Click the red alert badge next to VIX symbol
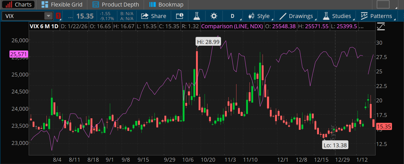404x164 pixels. 58,16
